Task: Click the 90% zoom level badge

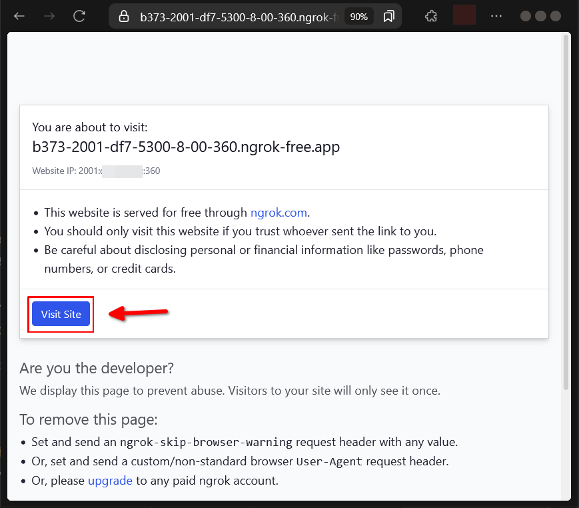Action: tap(359, 17)
